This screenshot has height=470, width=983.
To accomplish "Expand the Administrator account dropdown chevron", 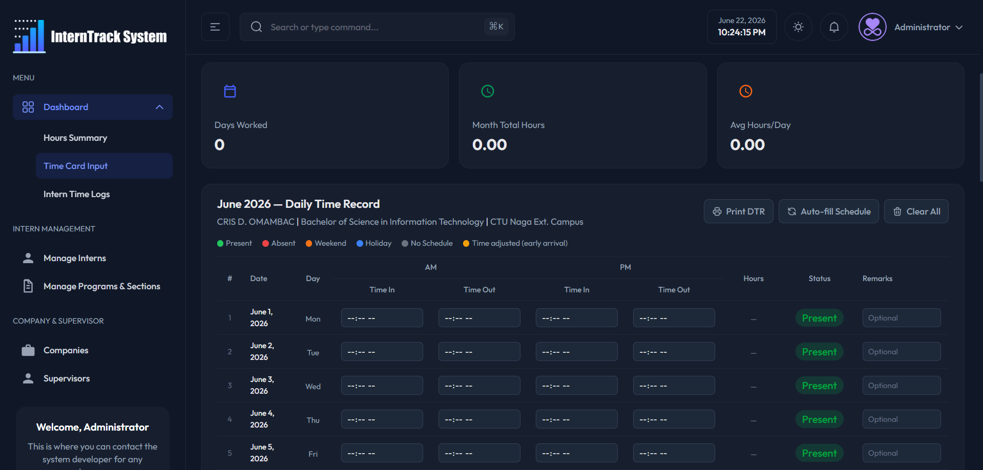I will coord(959,28).
